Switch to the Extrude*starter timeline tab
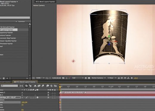Viewport: 155px width, 111px height. coord(5,82)
